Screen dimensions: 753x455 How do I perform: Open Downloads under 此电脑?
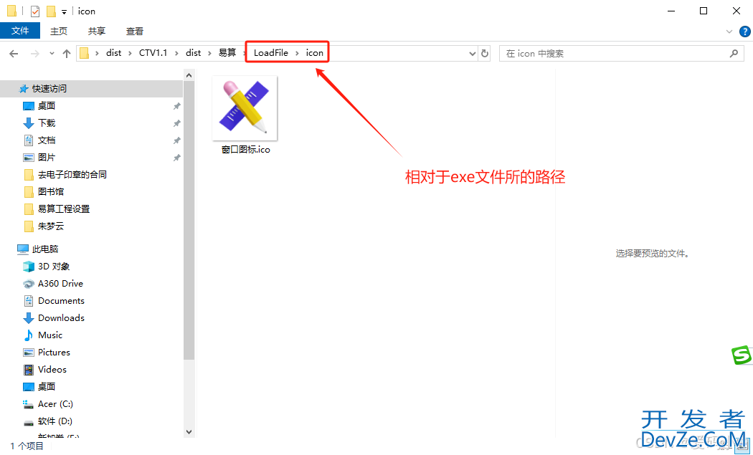[61, 317]
